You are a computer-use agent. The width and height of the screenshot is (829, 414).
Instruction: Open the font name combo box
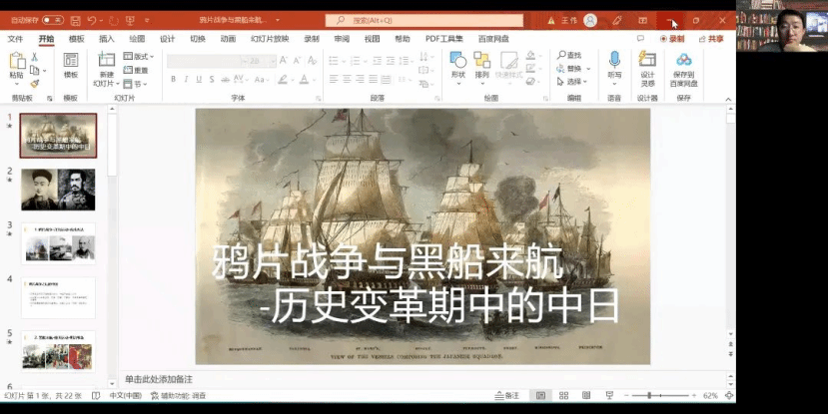click(x=207, y=61)
